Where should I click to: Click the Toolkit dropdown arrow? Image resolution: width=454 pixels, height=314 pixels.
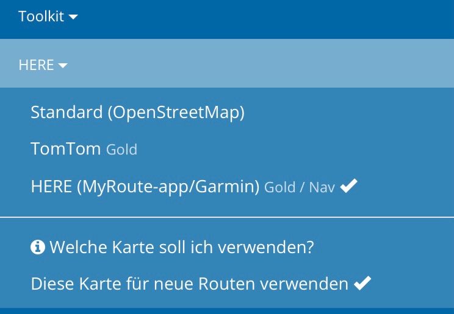click(x=73, y=17)
